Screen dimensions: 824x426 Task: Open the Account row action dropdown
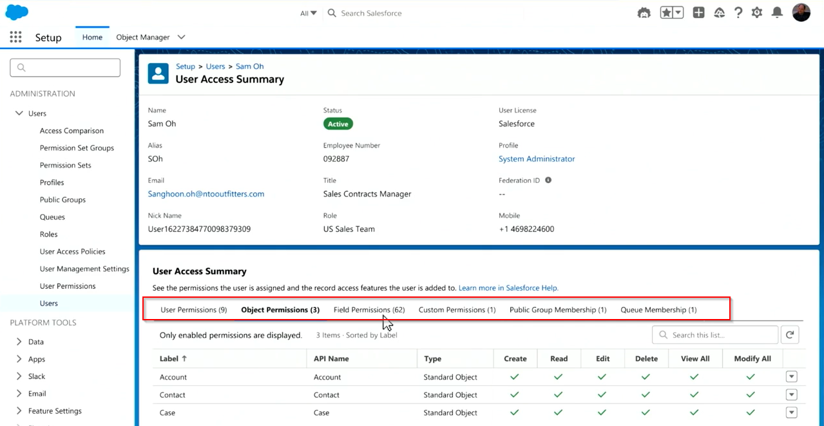coord(792,377)
